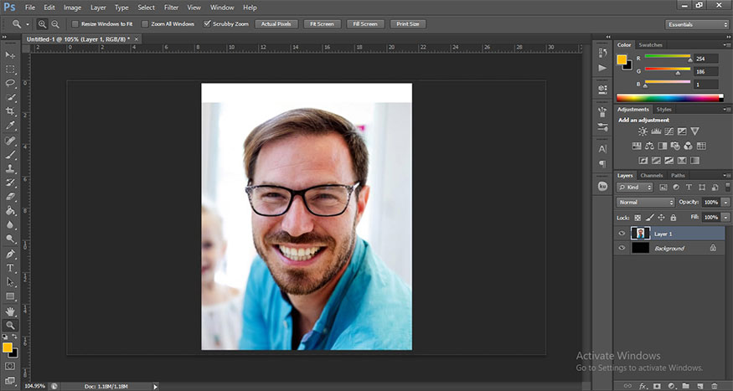
Task: Uncheck the Scrubby Zoom checkbox
Action: (207, 23)
